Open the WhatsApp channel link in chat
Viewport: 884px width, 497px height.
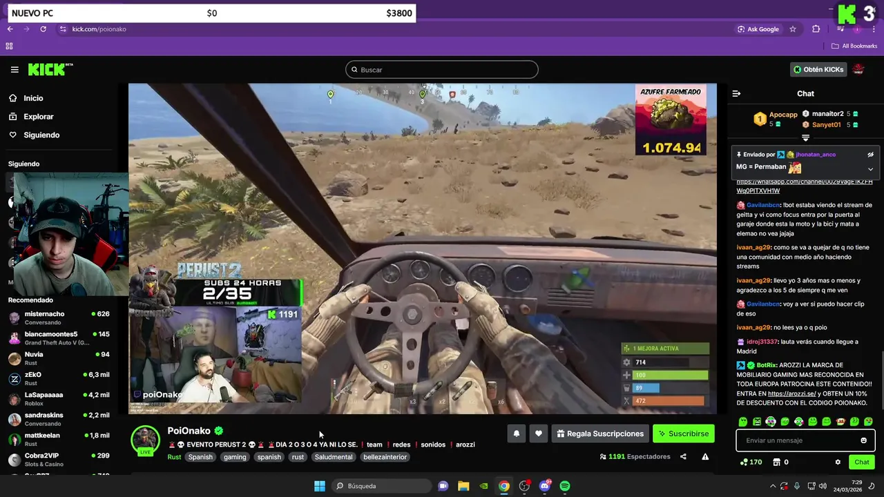pos(804,186)
